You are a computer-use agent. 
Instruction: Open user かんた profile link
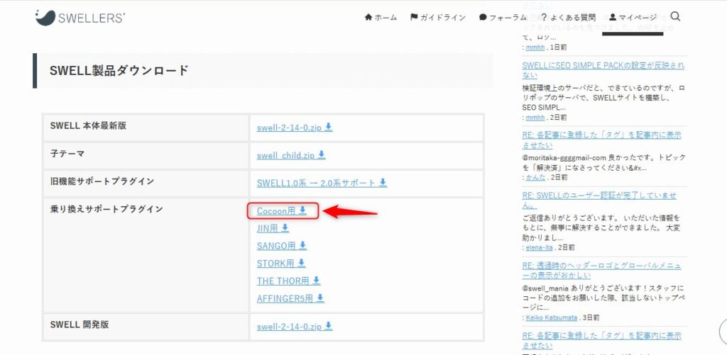[535, 177]
